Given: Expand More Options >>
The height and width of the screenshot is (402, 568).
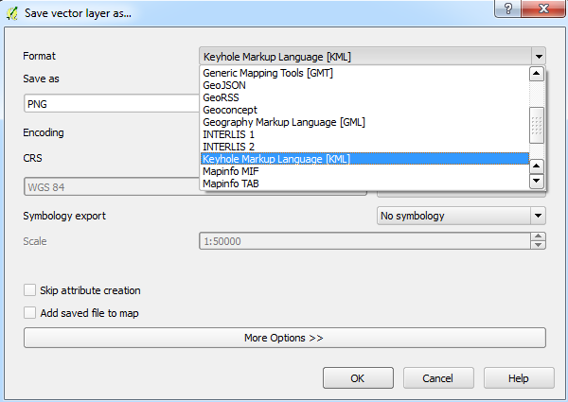Looking at the screenshot, I should (x=285, y=338).
